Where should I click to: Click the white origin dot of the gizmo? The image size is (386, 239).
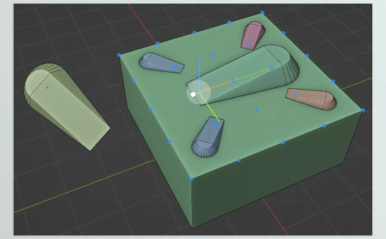click(x=193, y=95)
